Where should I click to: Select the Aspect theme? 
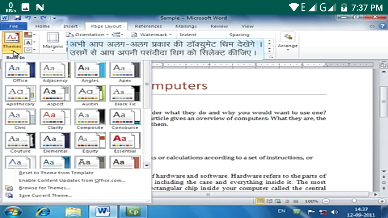point(55,96)
